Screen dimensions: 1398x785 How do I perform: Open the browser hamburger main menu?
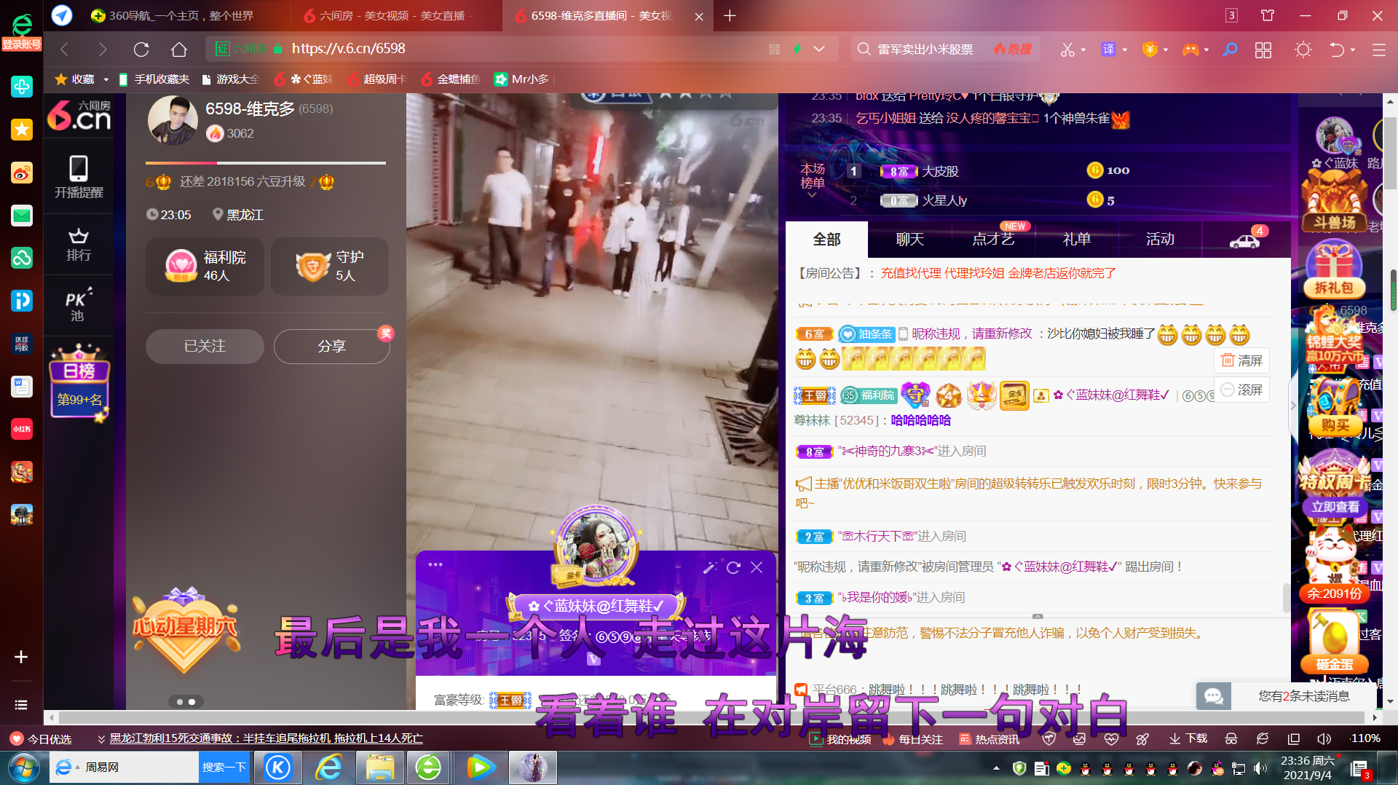(1378, 50)
